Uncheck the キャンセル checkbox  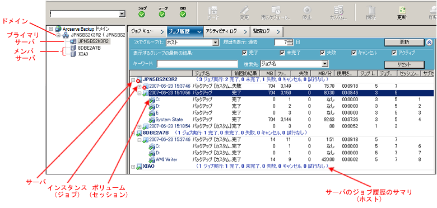coord(354,53)
